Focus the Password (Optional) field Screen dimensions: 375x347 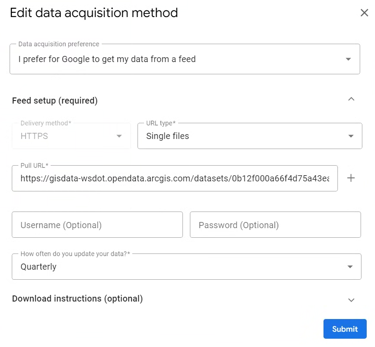click(x=275, y=225)
